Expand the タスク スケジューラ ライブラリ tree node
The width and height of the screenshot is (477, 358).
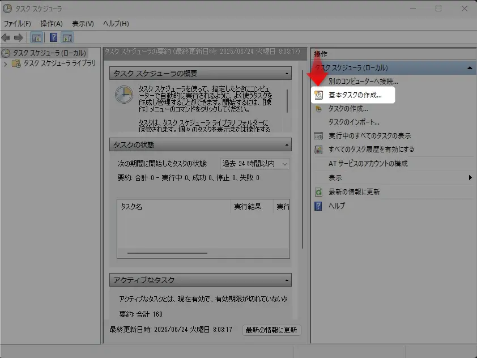6,63
